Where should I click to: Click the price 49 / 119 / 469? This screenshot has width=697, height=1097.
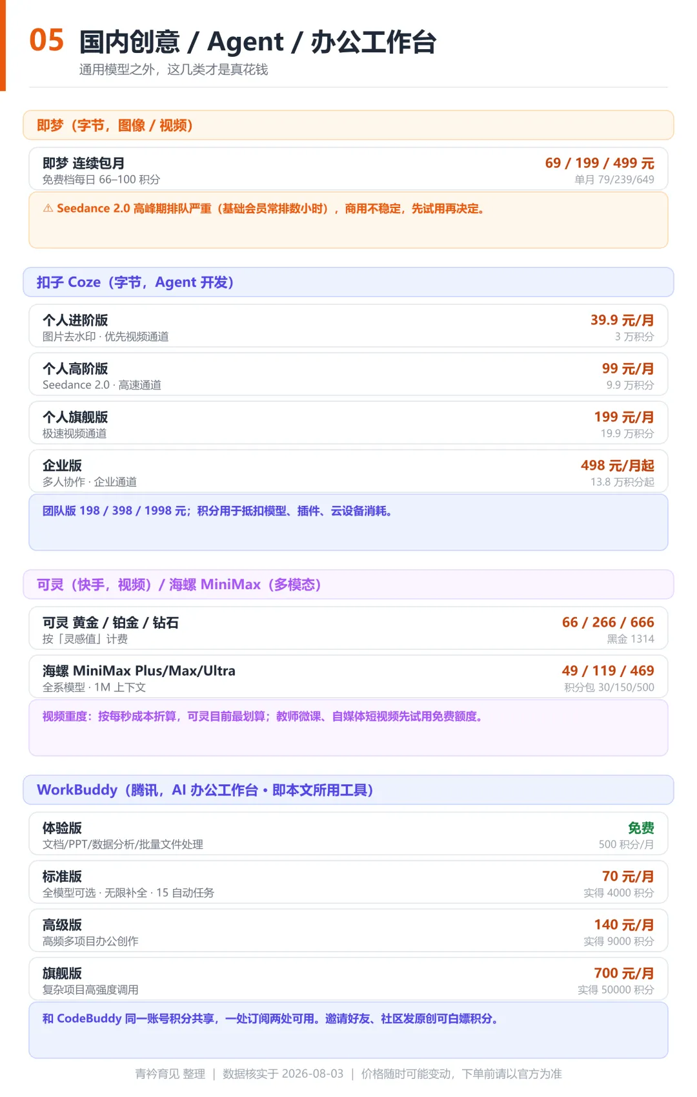tap(608, 671)
